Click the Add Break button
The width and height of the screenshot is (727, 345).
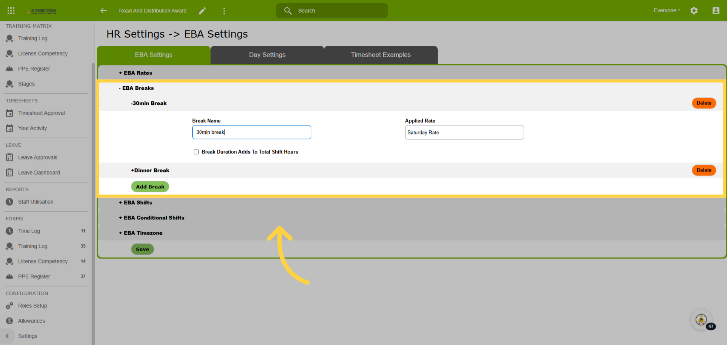[x=150, y=187]
